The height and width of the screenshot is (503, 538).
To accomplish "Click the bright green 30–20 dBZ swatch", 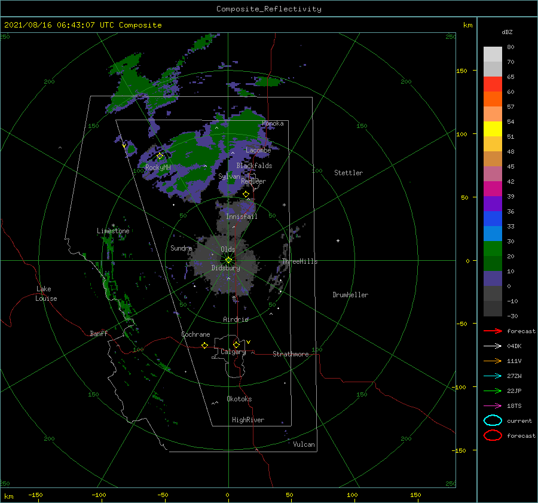I will pyautogui.click(x=493, y=249).
